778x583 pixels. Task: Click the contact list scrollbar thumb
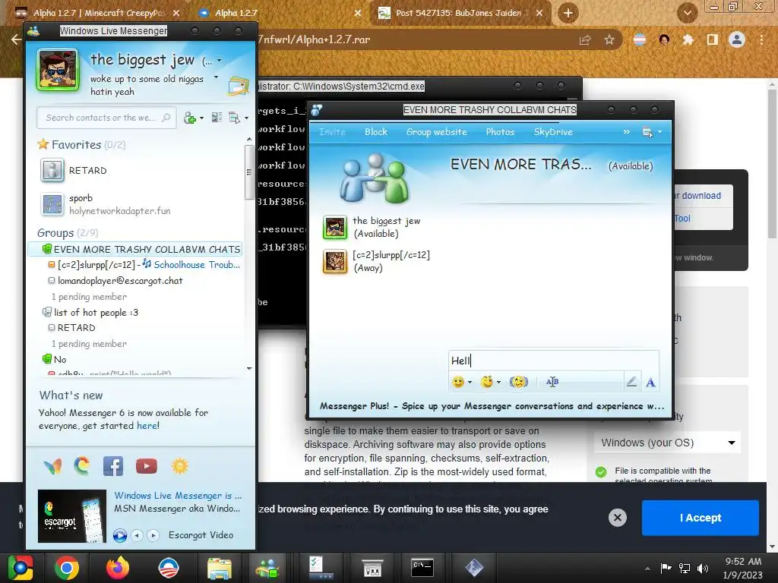tap(249, 172)
